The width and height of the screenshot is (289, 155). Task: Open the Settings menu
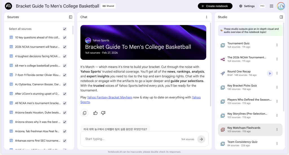(x=247, y=6)
